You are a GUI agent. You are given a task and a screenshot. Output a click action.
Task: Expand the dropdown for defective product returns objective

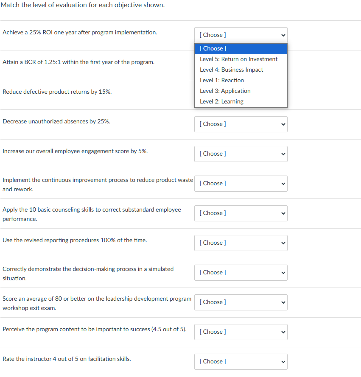(241, 94)
